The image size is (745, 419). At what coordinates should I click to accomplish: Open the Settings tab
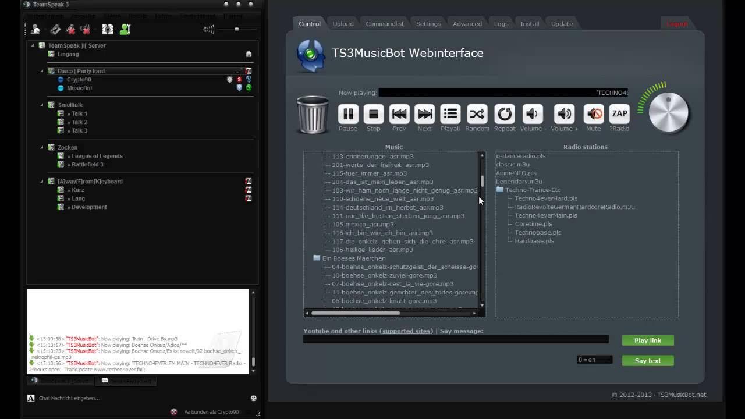point(428,24)
